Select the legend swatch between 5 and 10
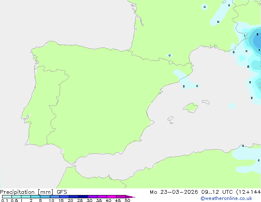The height and width of the screenshot is (202, 261). click(x=45, y=197)
